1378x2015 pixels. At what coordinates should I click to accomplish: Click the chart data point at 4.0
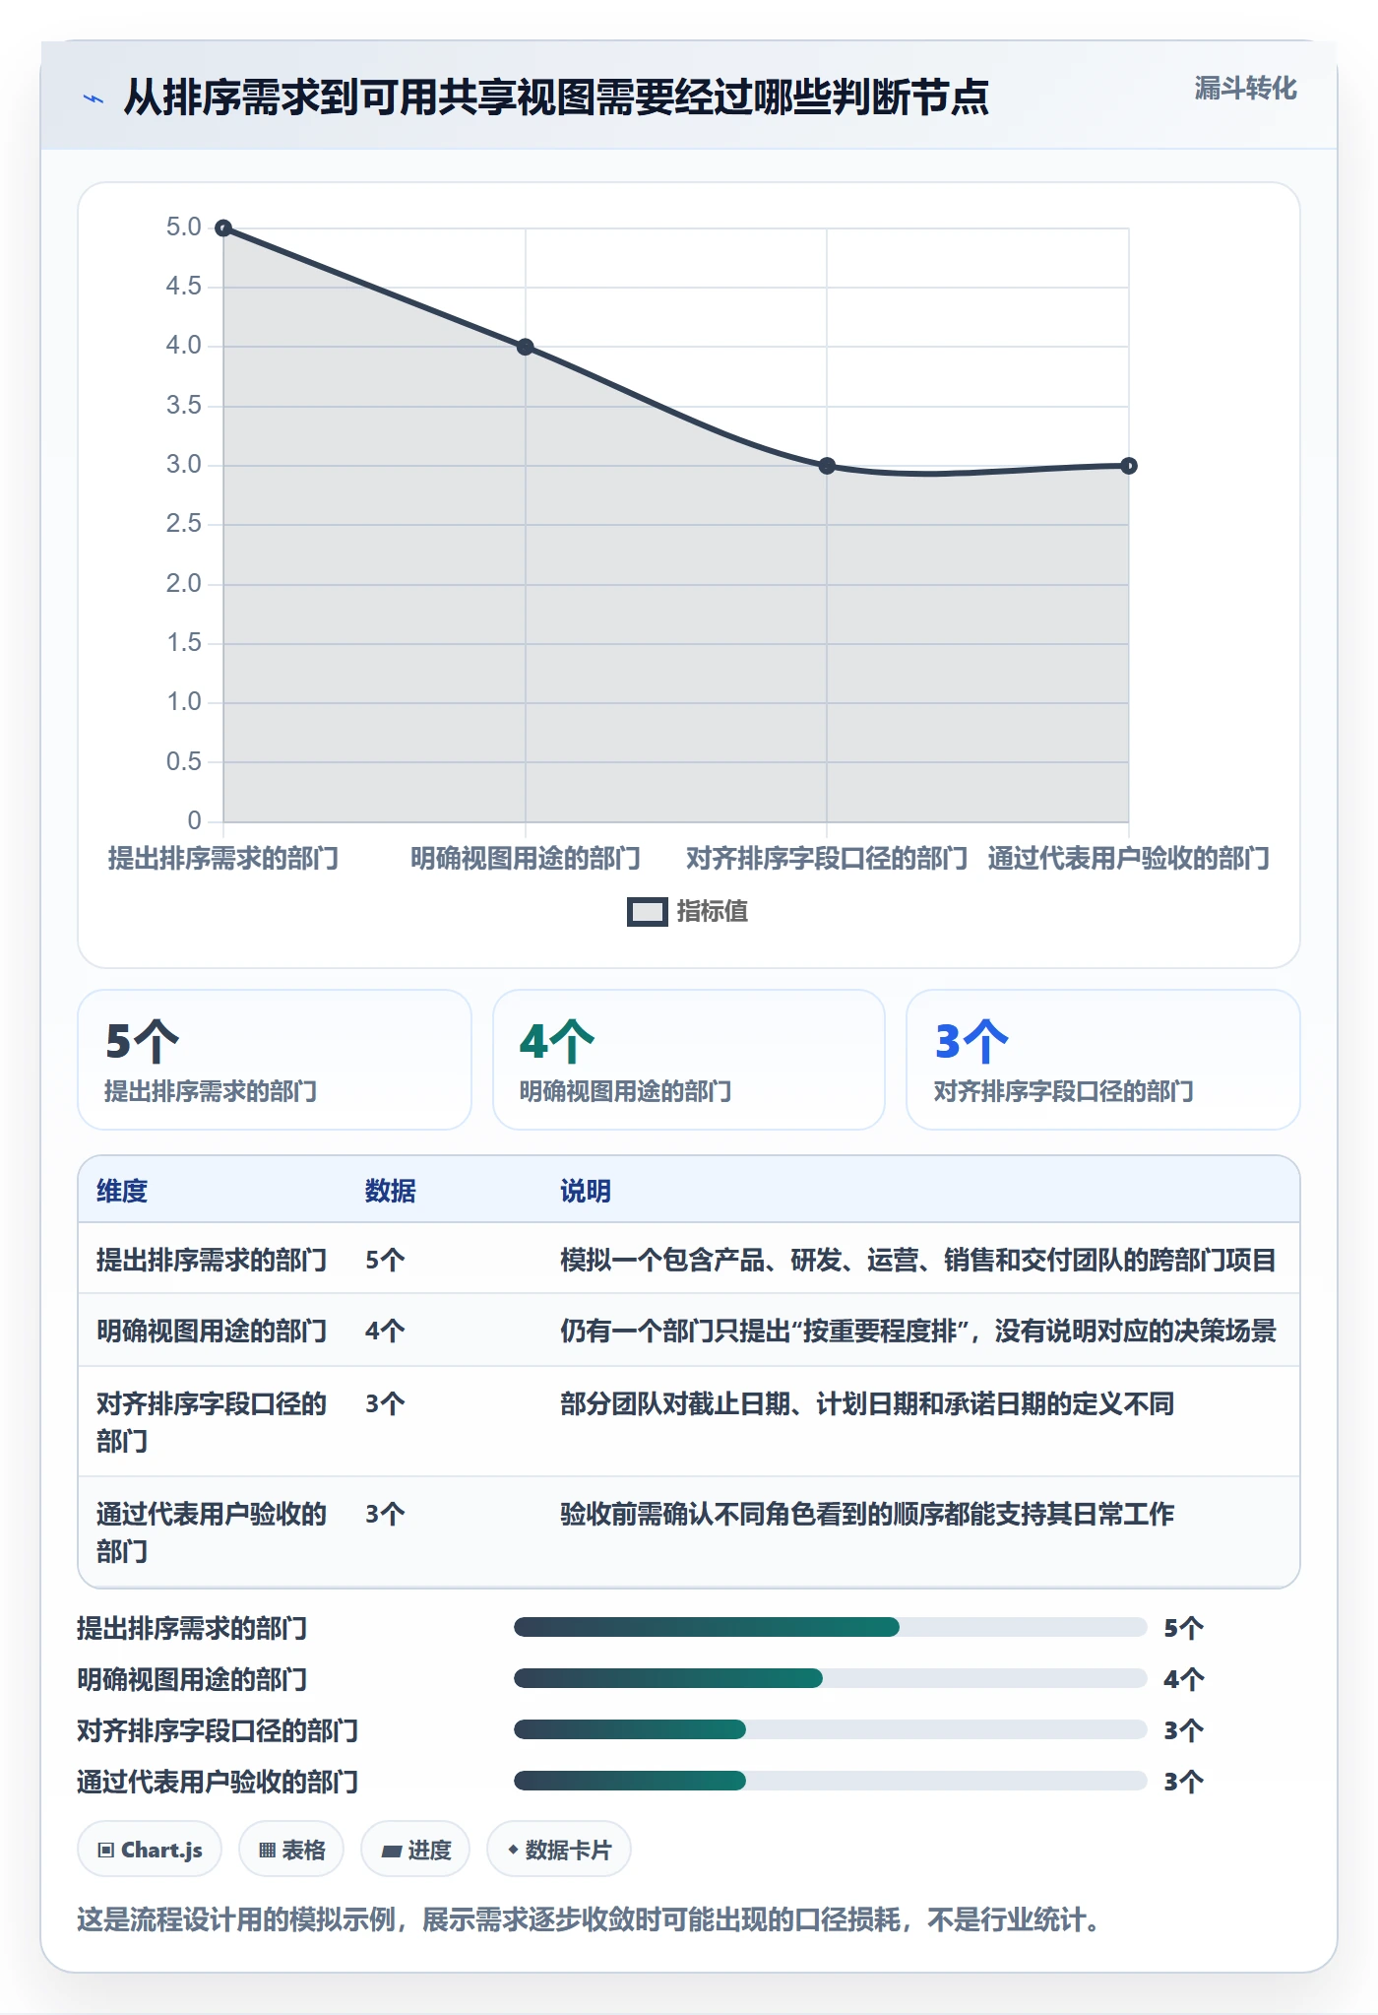point(526,347)
